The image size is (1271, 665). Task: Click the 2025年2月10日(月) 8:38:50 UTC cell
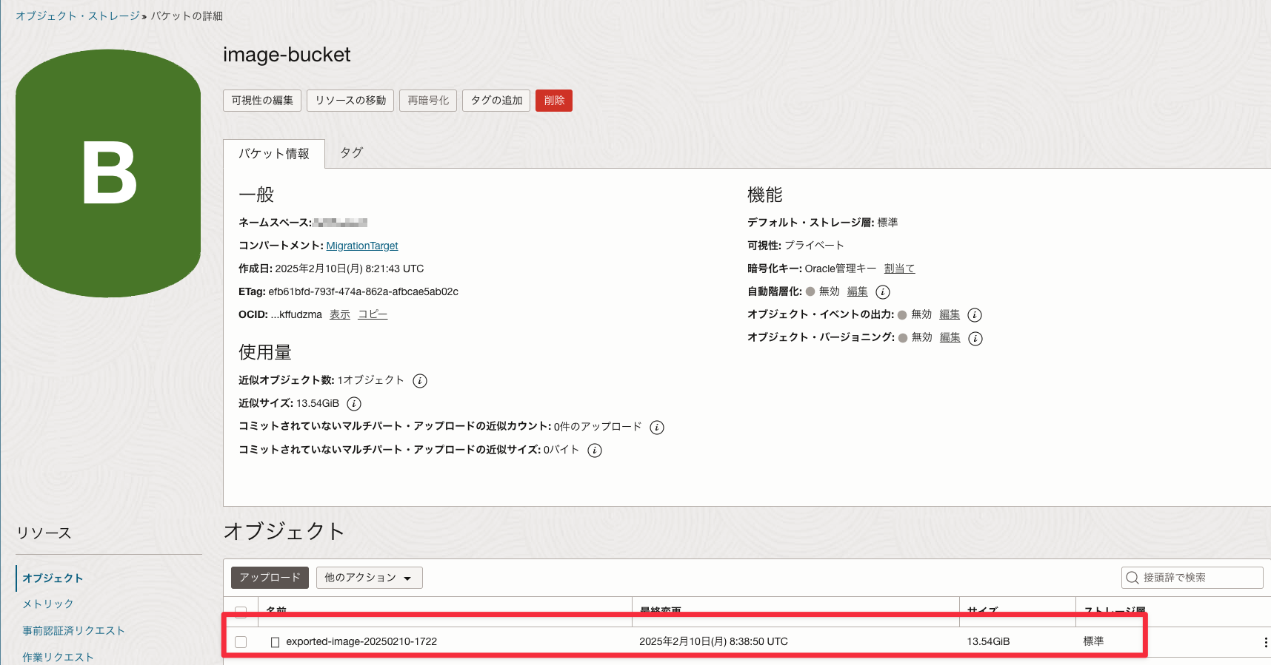point(713,641)
